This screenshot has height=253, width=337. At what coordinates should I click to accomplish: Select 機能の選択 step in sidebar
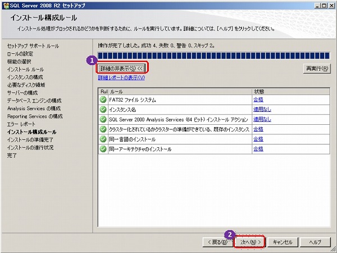click(19, 61)
